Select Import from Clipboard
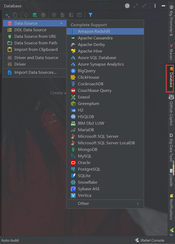 pos(35,50)
